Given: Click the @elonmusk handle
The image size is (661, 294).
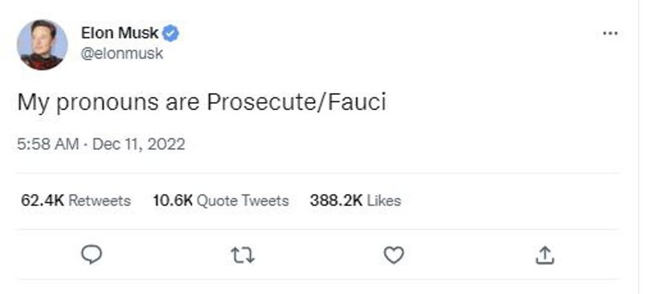Looking at the screenshot, I should [122, 54].
